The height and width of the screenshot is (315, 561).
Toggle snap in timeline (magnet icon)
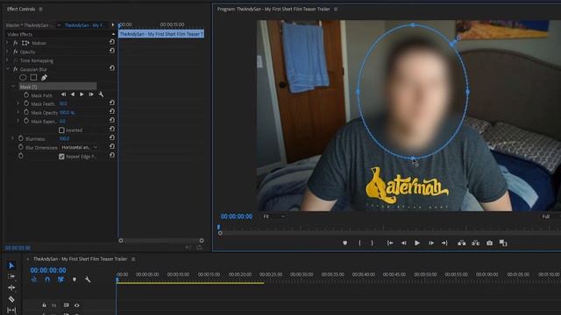point(47,279)
